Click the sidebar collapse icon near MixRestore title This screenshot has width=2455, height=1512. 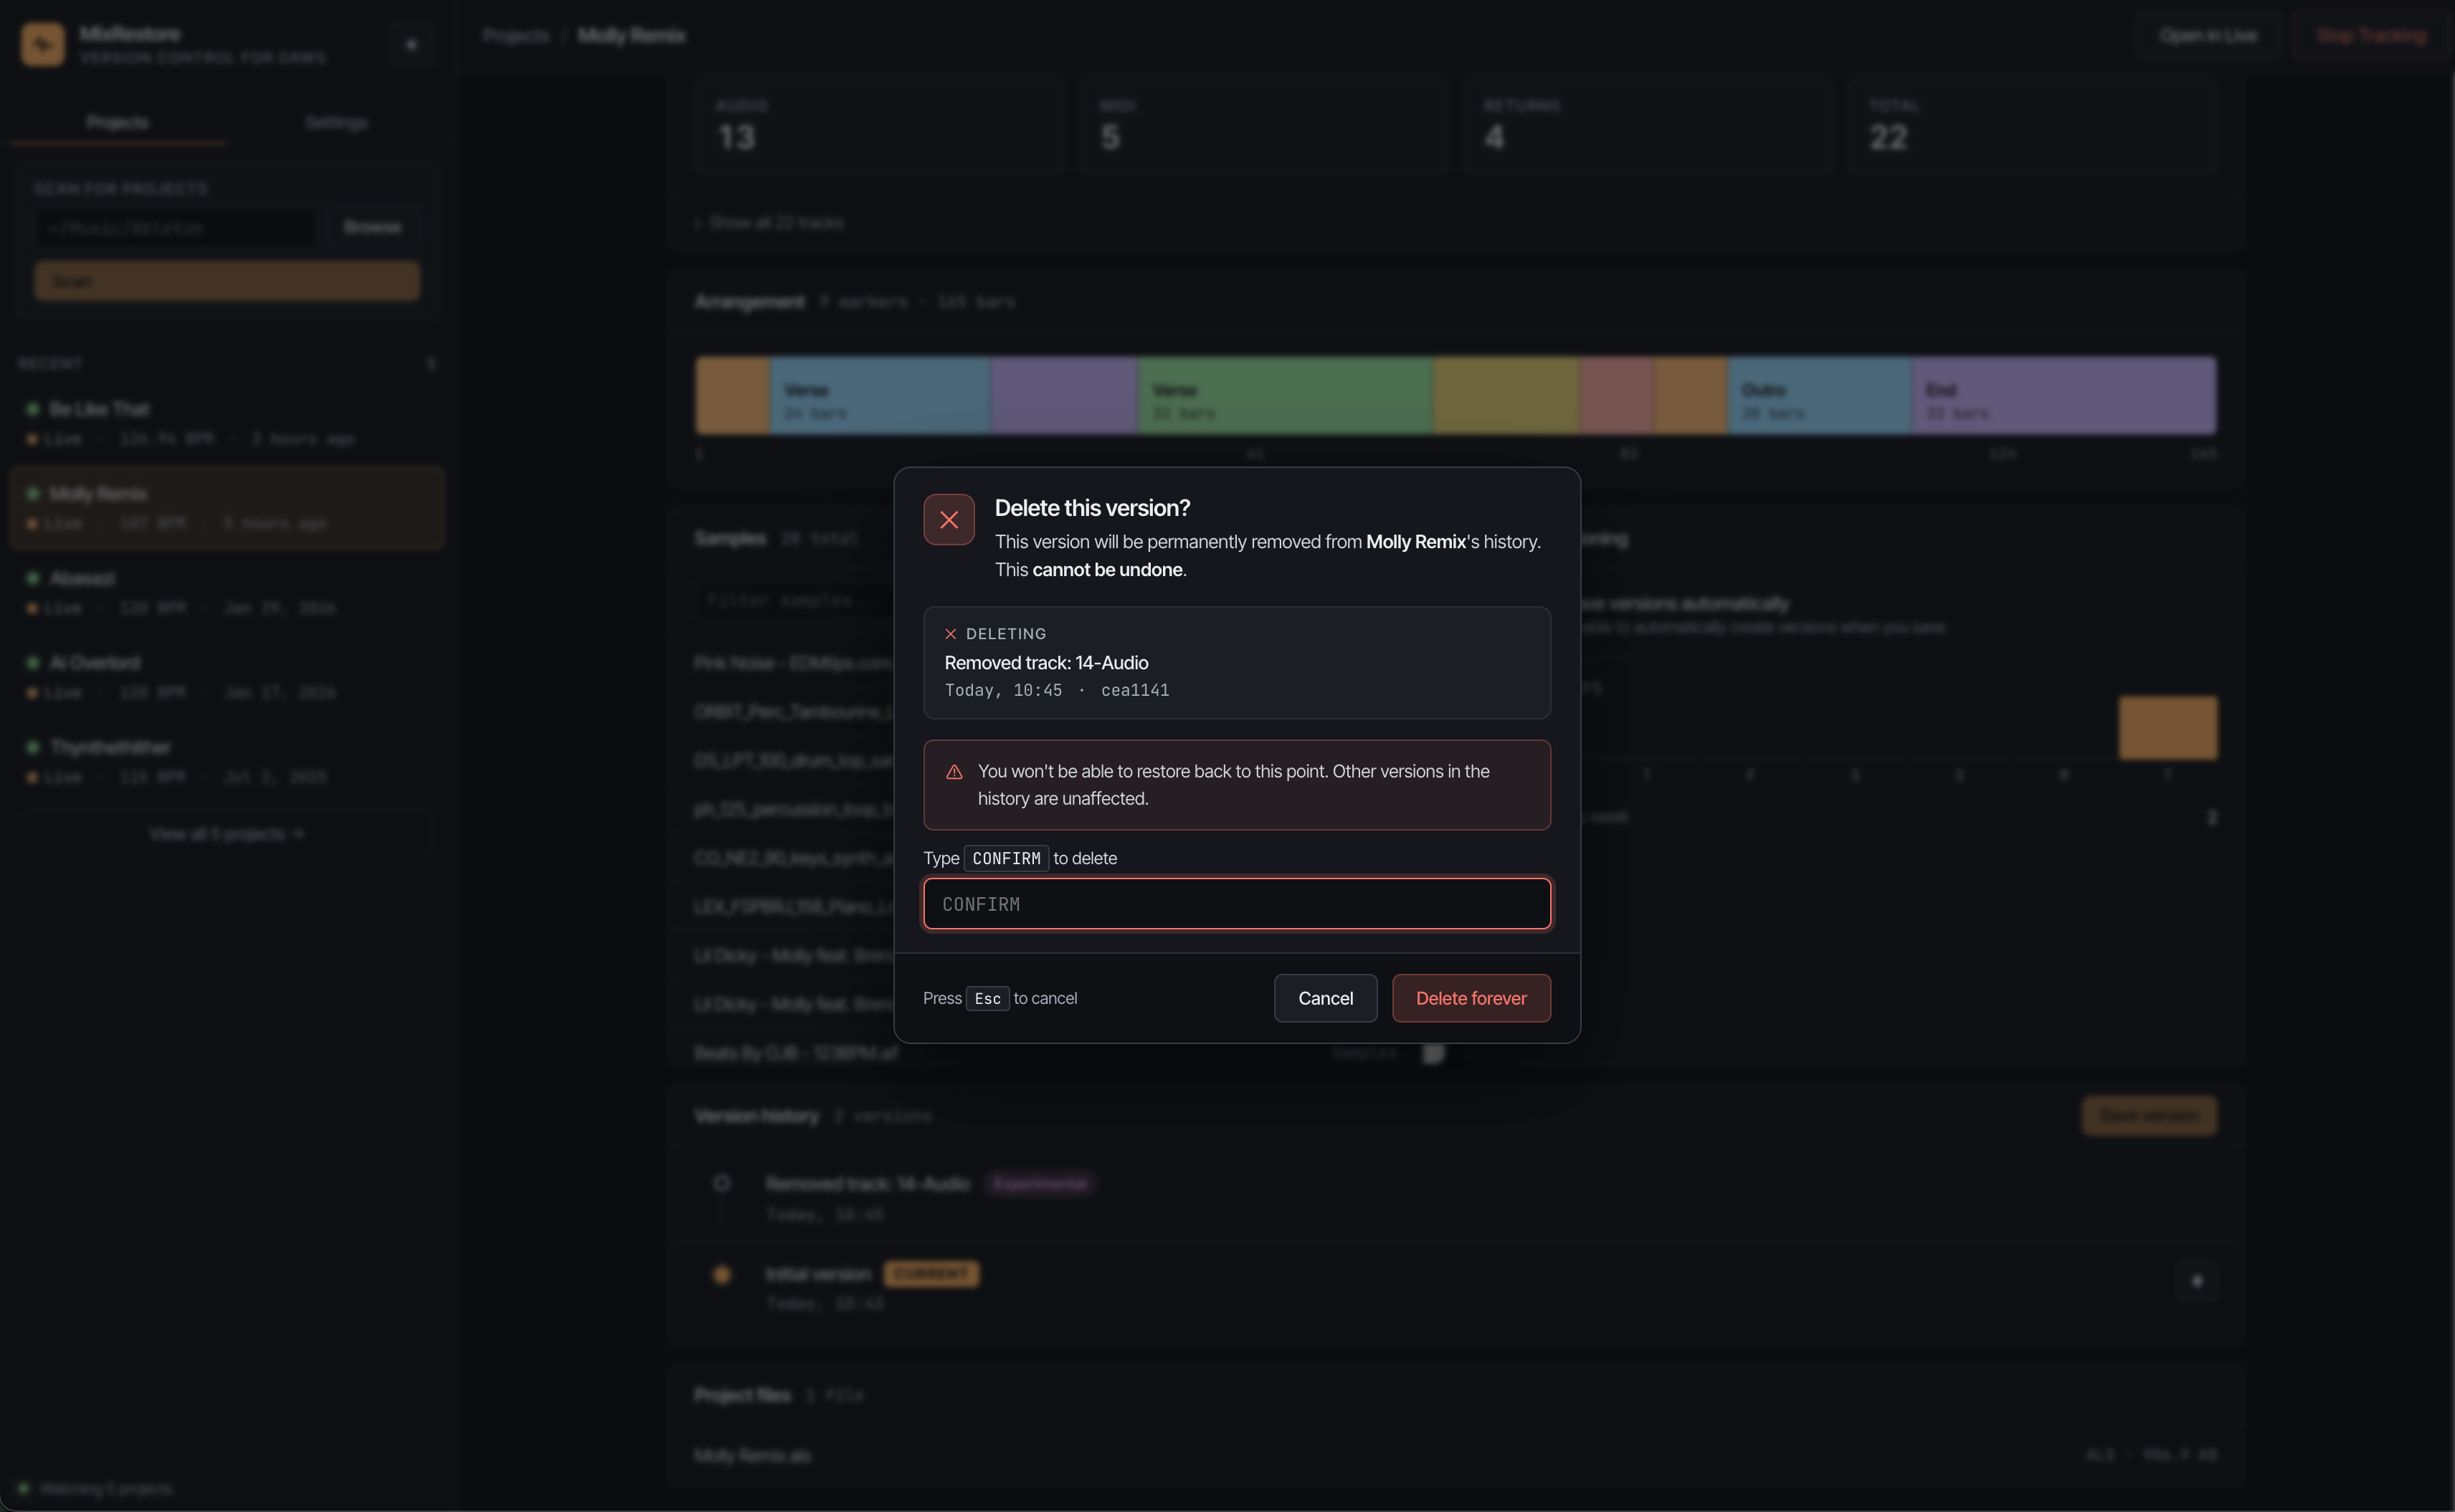tap(411, 45)
